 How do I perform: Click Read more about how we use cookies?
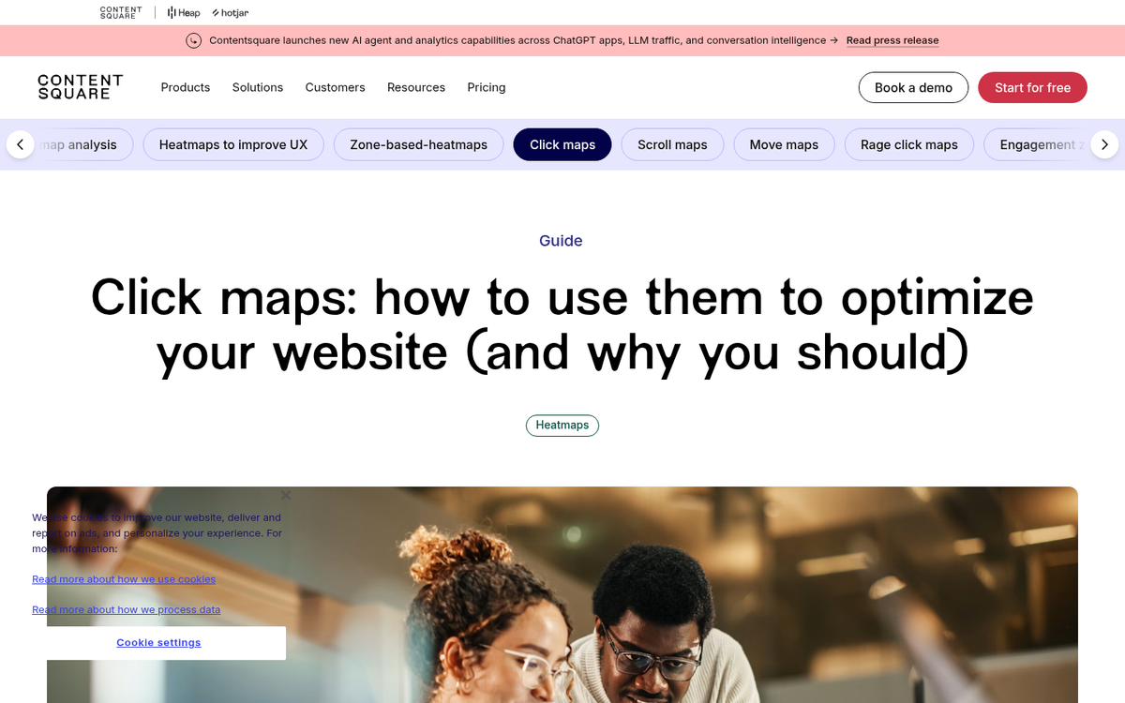(124, 579)
